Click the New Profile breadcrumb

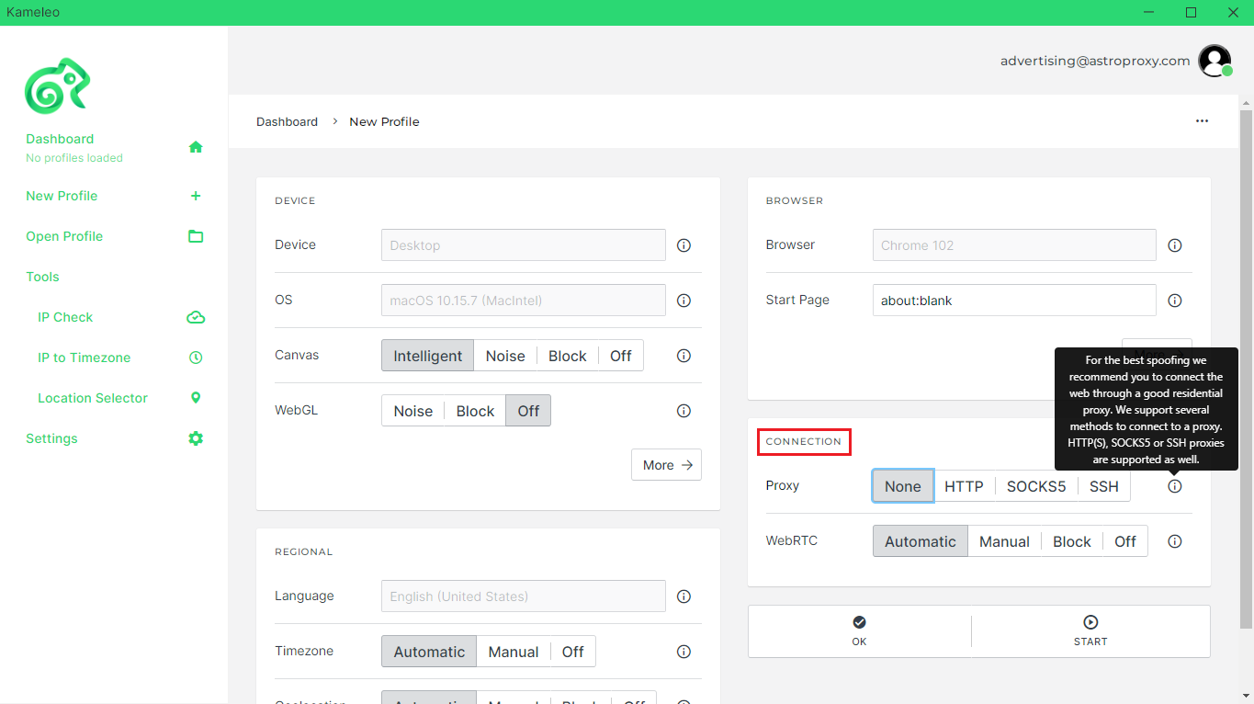tap(384, 121)
